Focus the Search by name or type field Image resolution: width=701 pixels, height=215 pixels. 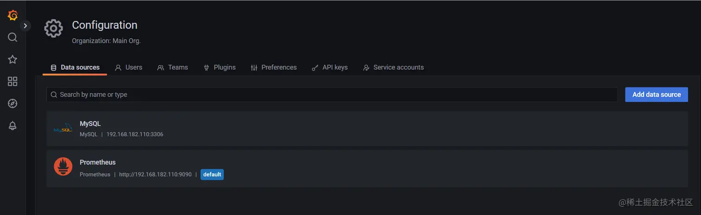tap(332, 94)
